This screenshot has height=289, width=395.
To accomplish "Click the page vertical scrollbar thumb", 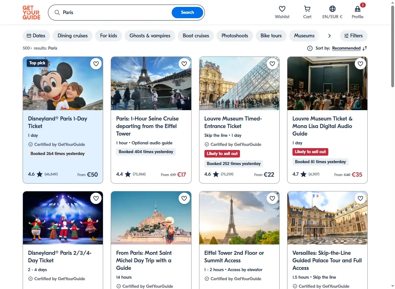I will click(392, 46).
